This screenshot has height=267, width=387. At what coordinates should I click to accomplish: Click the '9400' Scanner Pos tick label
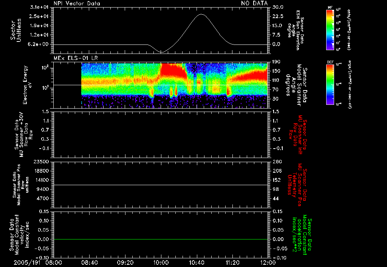(42, 189)
